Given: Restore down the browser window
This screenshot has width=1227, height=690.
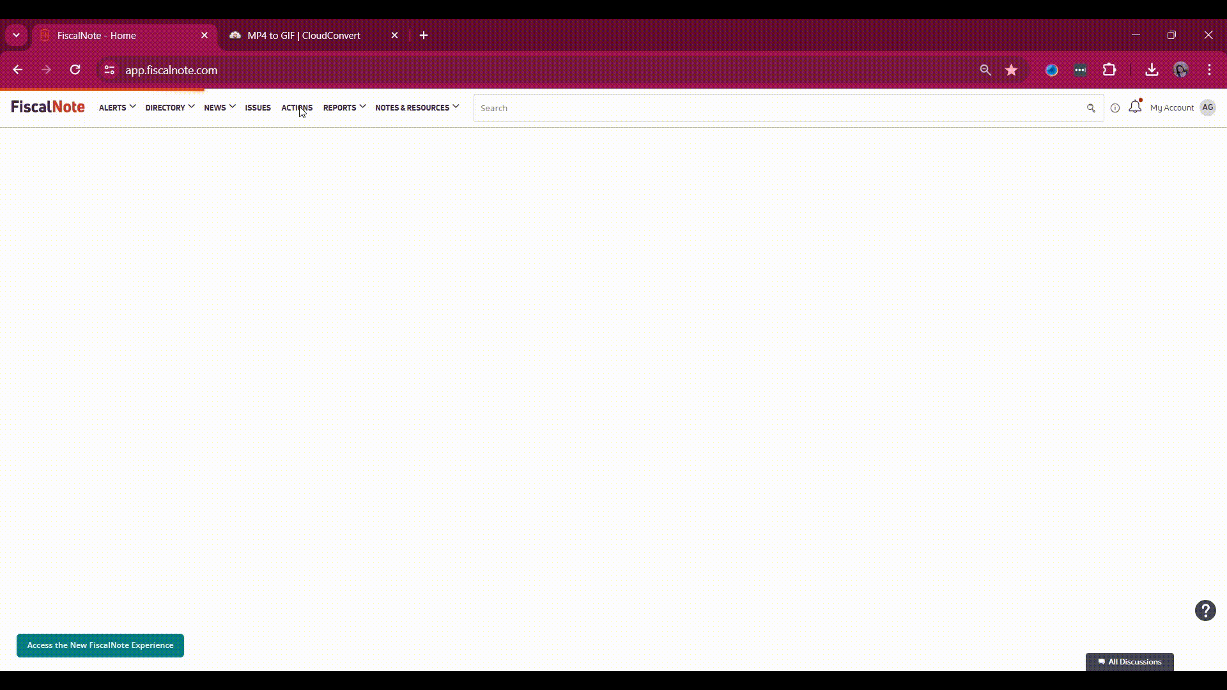Looking at the screenshot, I should [1171, 35].
